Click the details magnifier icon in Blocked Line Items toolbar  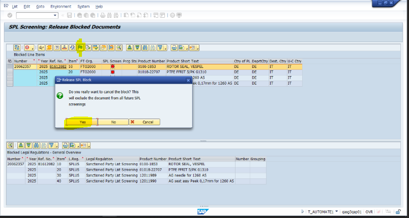click(119, 48)
